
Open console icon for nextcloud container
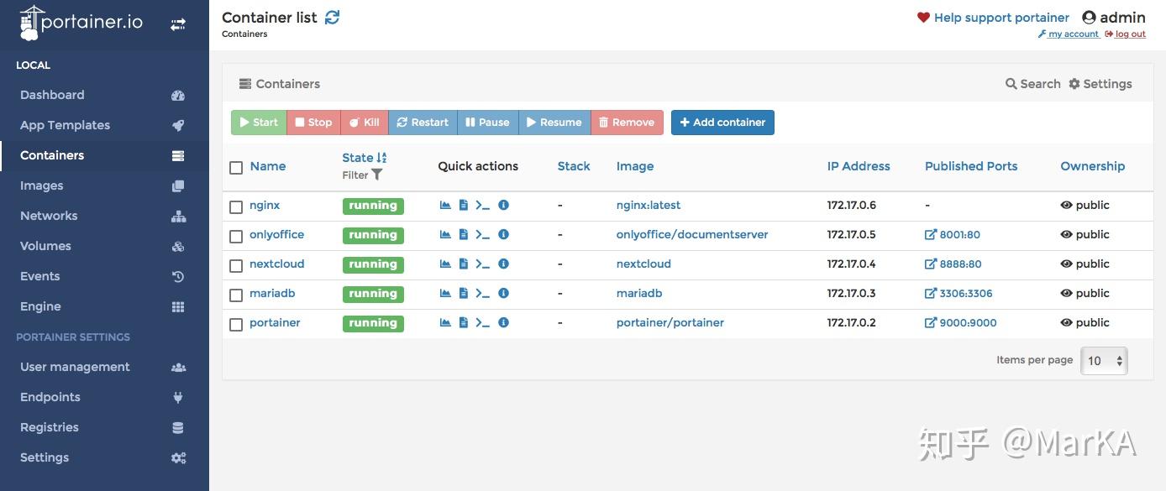(x=482, y=264)
